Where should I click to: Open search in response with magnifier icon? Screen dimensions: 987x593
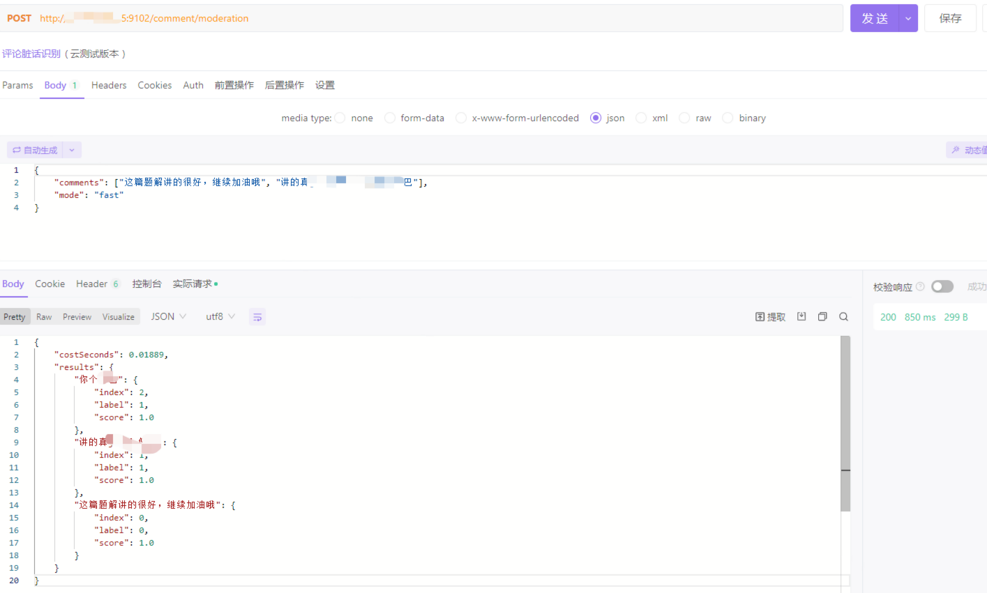point(843,316)
